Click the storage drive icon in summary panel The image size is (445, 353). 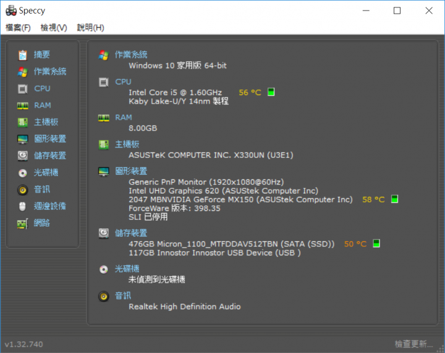[104, 233]
